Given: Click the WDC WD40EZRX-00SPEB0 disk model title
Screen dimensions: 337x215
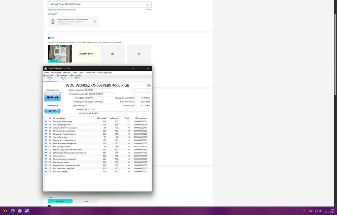Looking at the screenshot, I should [98, 85].
